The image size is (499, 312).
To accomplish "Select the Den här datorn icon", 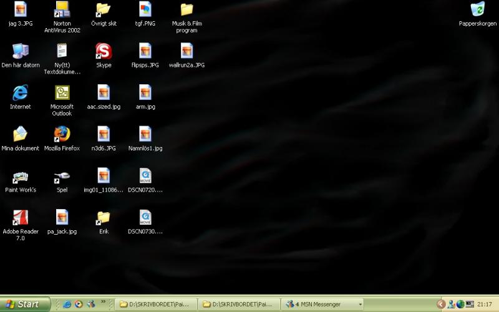I will 21,51.
